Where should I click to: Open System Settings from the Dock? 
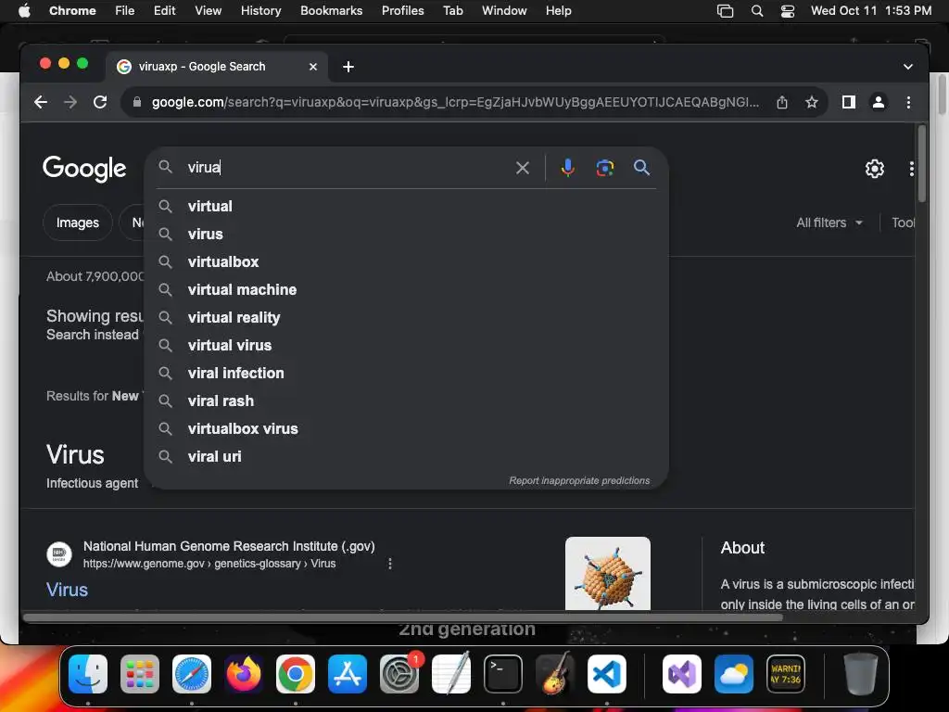[x=399, y=674]
